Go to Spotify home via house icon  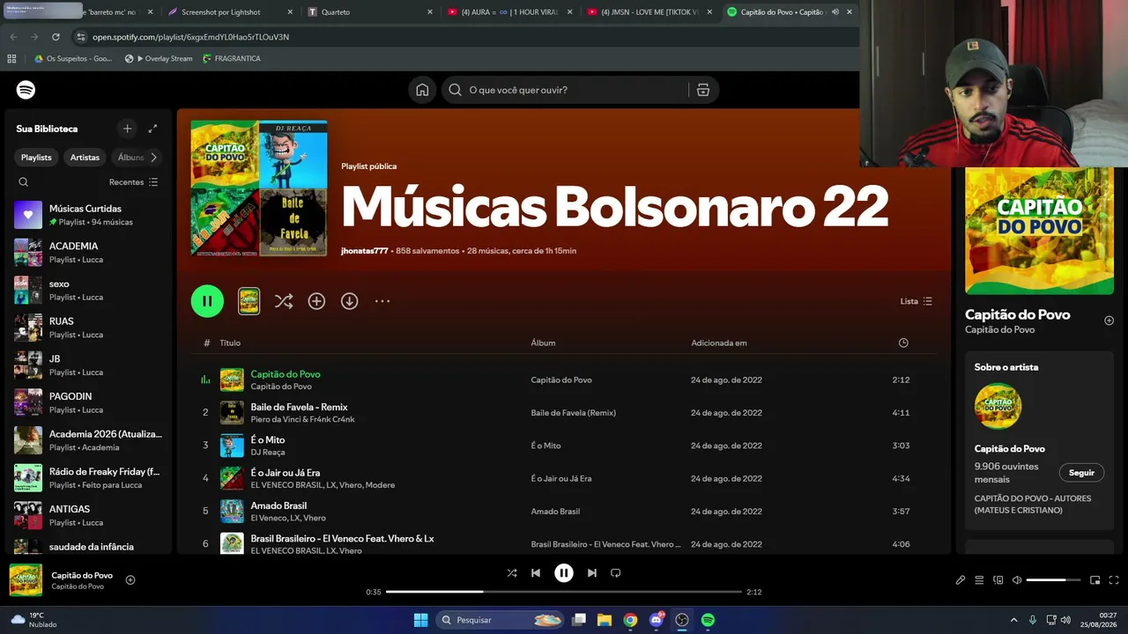pyautogui.click(x=422, y=90)
